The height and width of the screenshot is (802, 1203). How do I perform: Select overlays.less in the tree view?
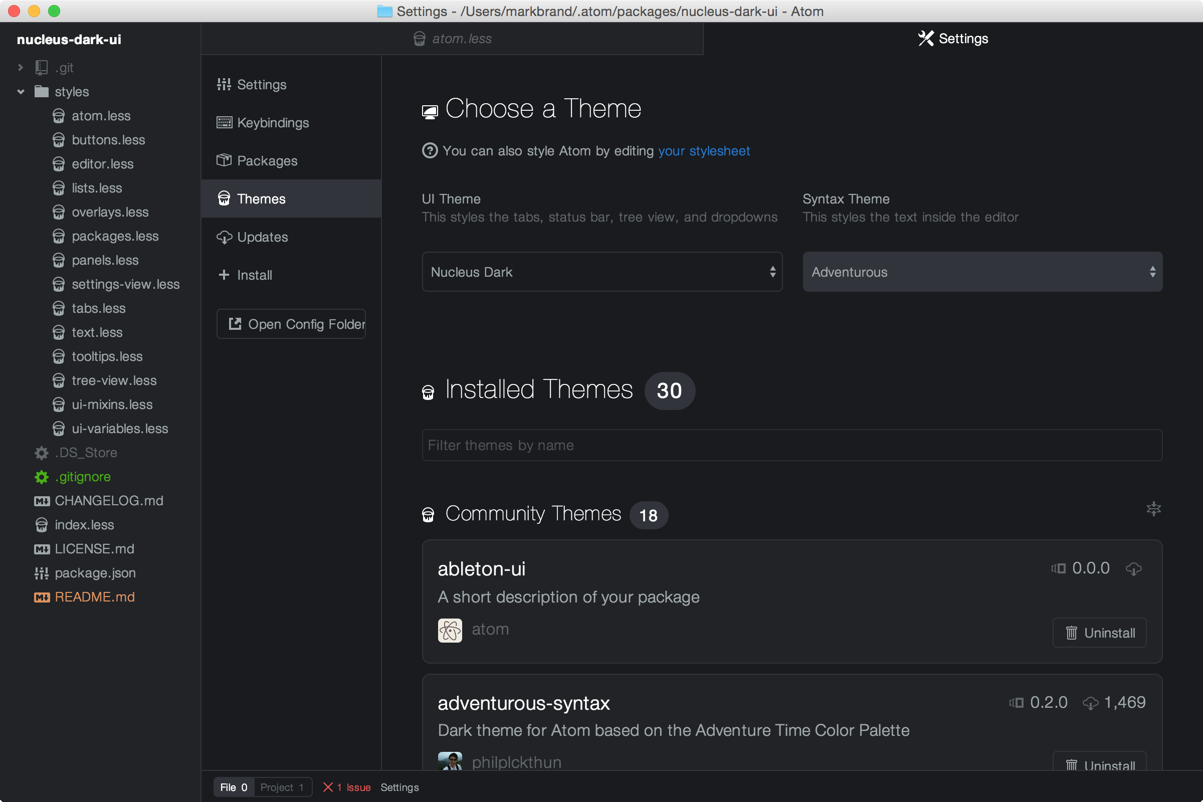coord(100,212)
